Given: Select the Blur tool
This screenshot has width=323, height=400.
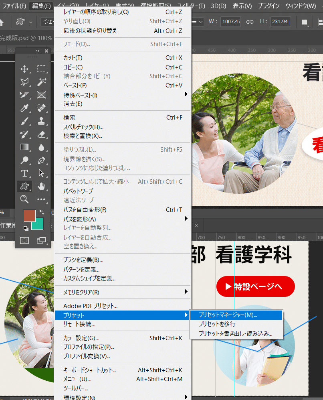Looking at the screenshot, I should [41, 147].
